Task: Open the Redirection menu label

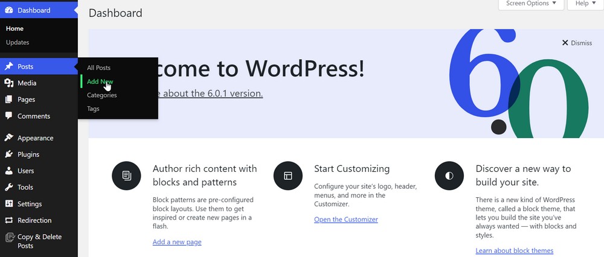Action: [x=34, y=220]
